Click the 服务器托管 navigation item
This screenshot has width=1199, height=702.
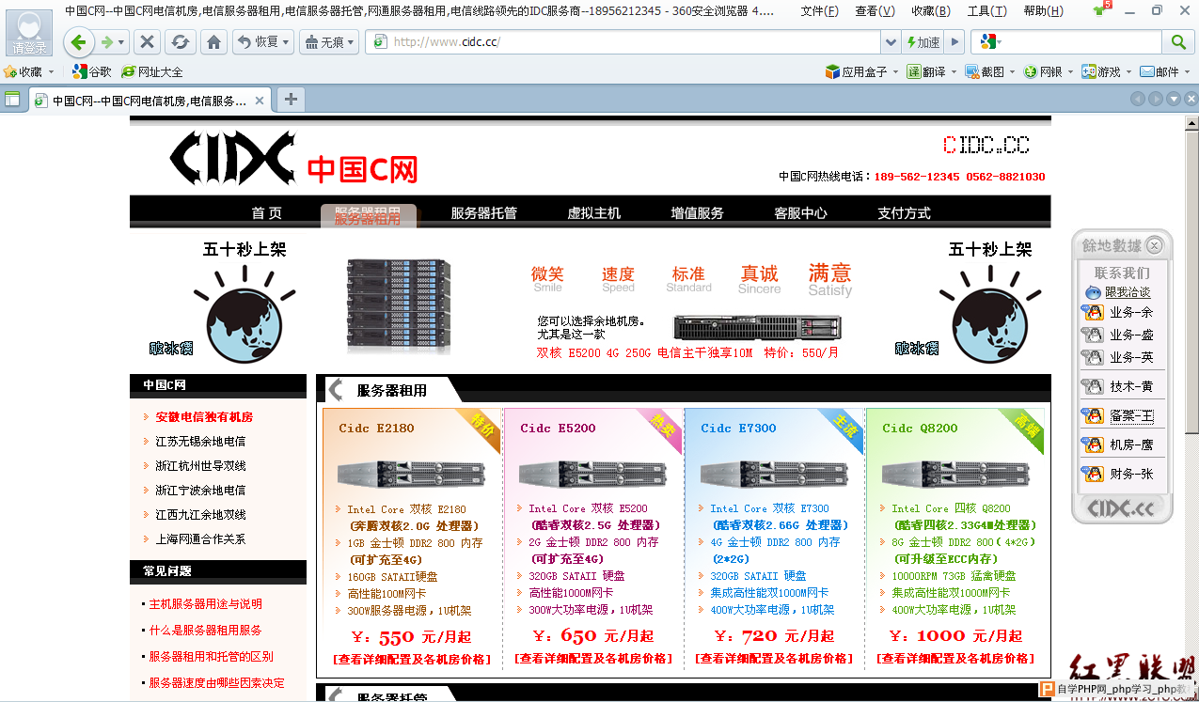(483, 213)
